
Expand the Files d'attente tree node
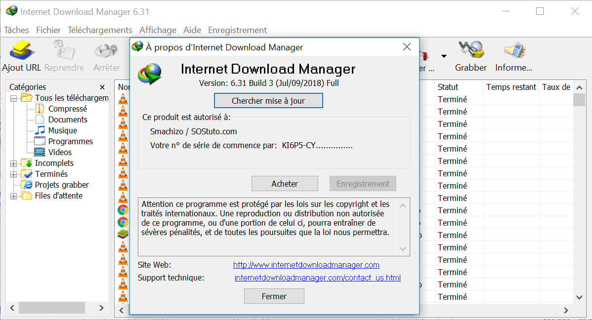pyautogui.click(x=14, y=196)
